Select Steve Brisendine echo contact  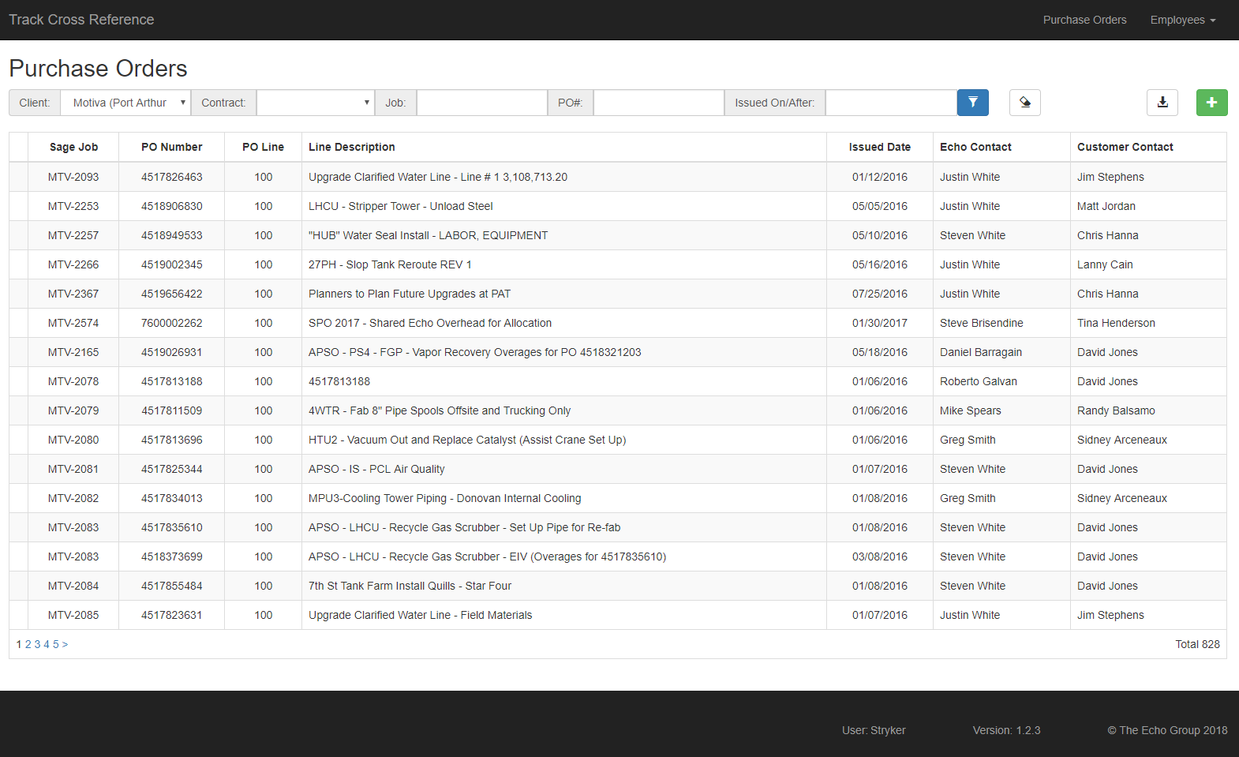pos(981,323)
